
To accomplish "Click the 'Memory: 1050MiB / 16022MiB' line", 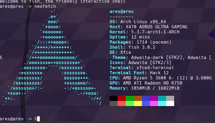I will (145, 88).
